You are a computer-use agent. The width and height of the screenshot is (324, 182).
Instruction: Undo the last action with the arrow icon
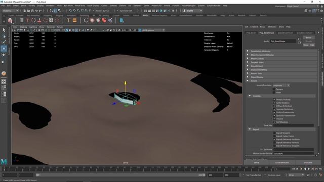(36, 11)
